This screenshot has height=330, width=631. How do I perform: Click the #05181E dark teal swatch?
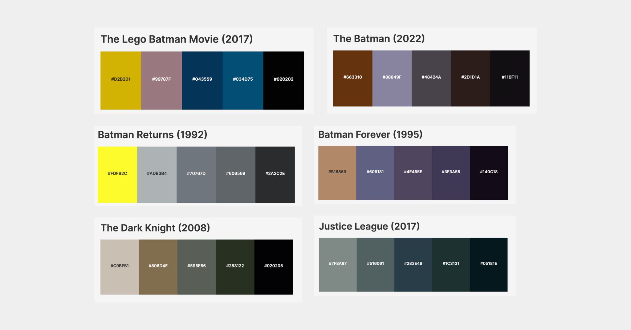tap(488, 264)
